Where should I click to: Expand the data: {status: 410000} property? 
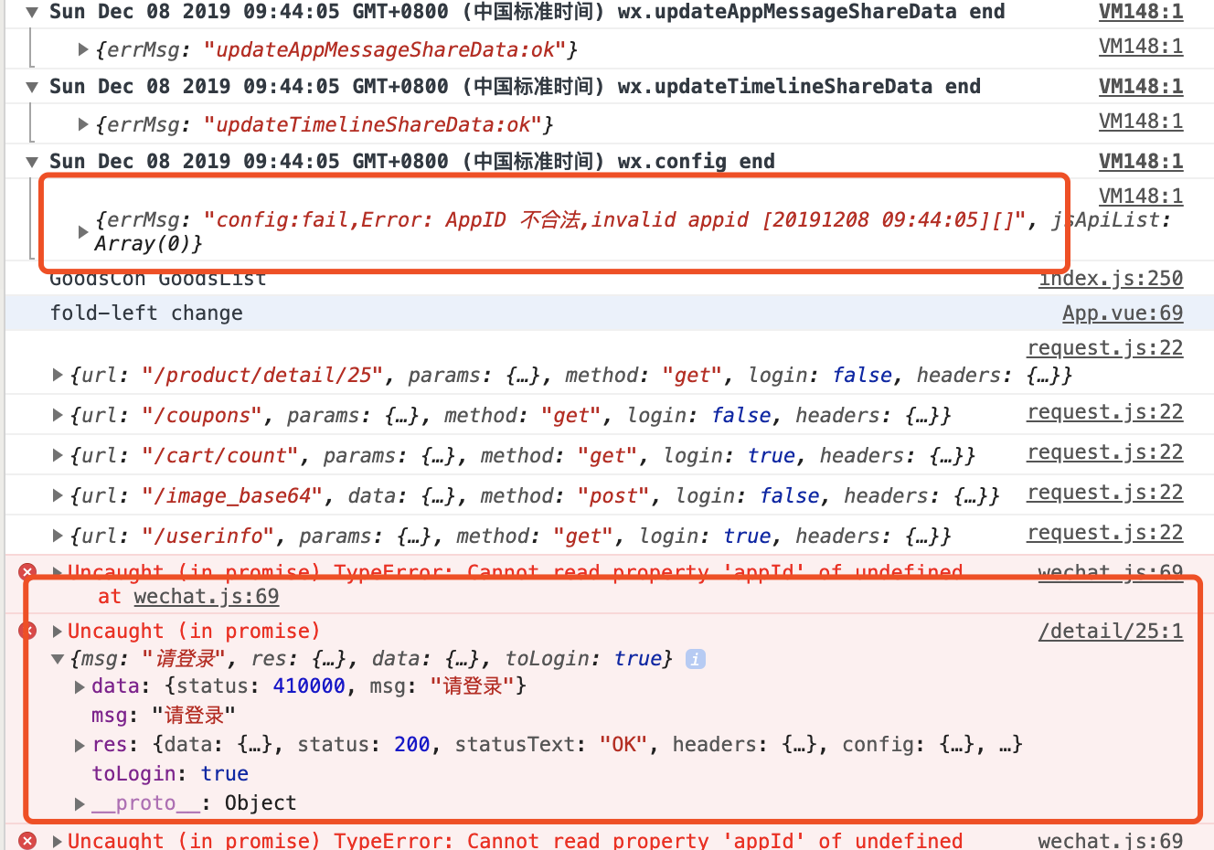[x=80, y=686]
